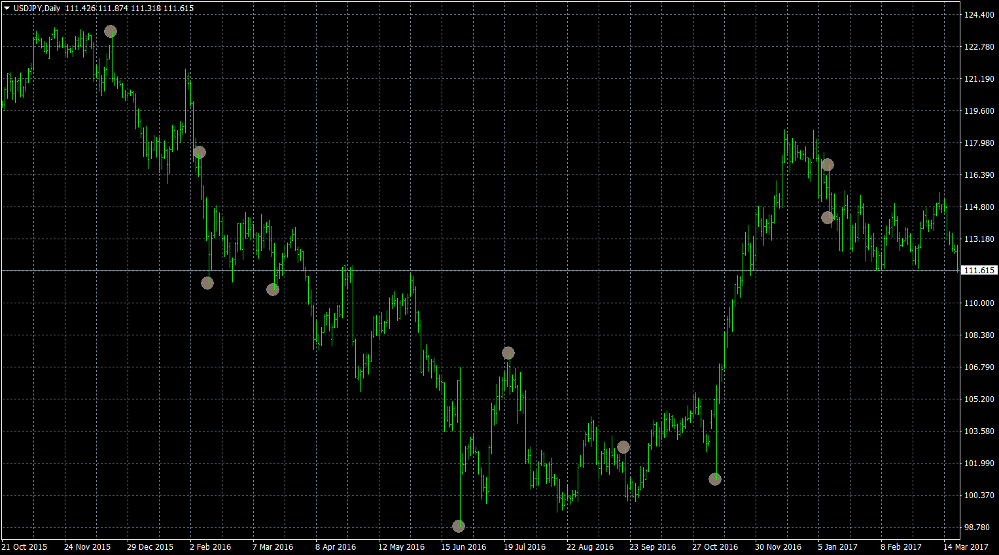Select the topmost circle marker near 124.400 level
This screenshot has height=555, width=999.
pyautogui.click(x=111, y=31)
